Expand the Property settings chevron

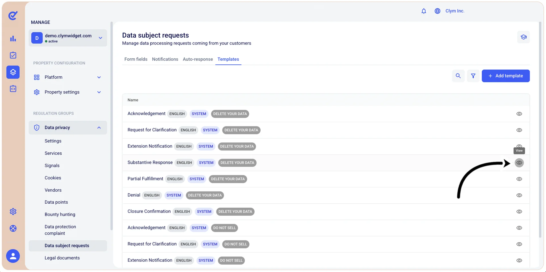[99, 92]
